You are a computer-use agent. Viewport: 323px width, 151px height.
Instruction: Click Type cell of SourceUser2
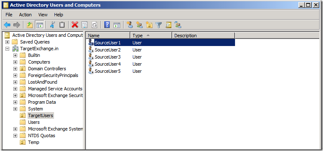[x=137, y=50]
